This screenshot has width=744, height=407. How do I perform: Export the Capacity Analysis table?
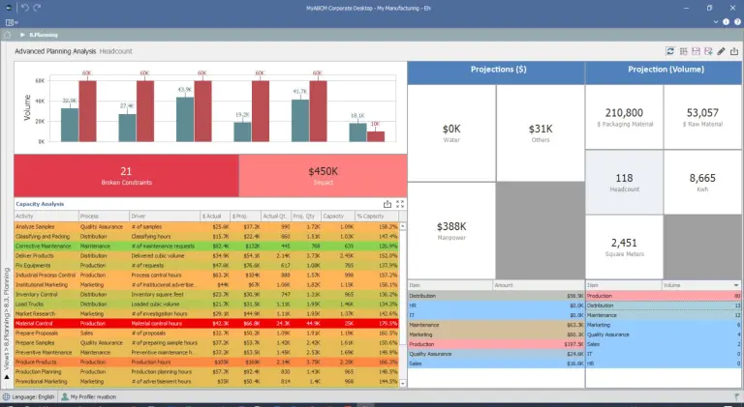[x=387, y=204]
